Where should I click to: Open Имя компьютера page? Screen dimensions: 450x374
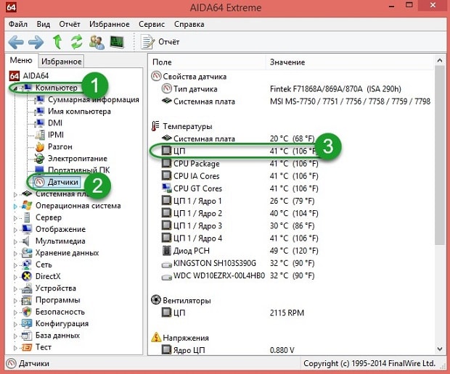pyautogui.click(x=79, y=111)
